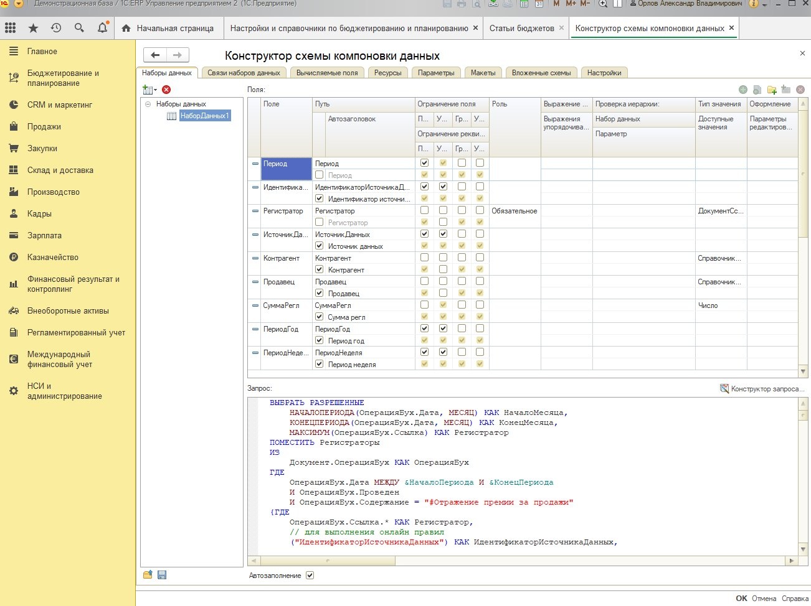This screenshot has width=811, height=606.
Task: Collapse the Регистратор field row
Action: coord(255,211)
